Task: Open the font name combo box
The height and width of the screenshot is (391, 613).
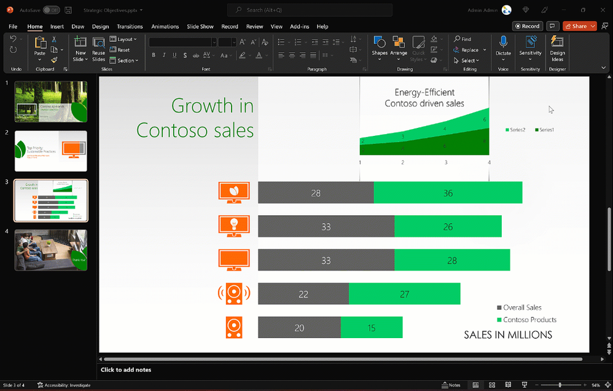Action: click(182, 42)
